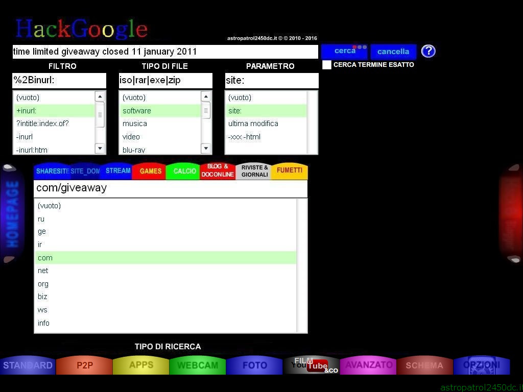Select (vuoto) in the PARAMETRO list
The height and width of the screenshot is (392, 523).
click(x=266, y=97)
